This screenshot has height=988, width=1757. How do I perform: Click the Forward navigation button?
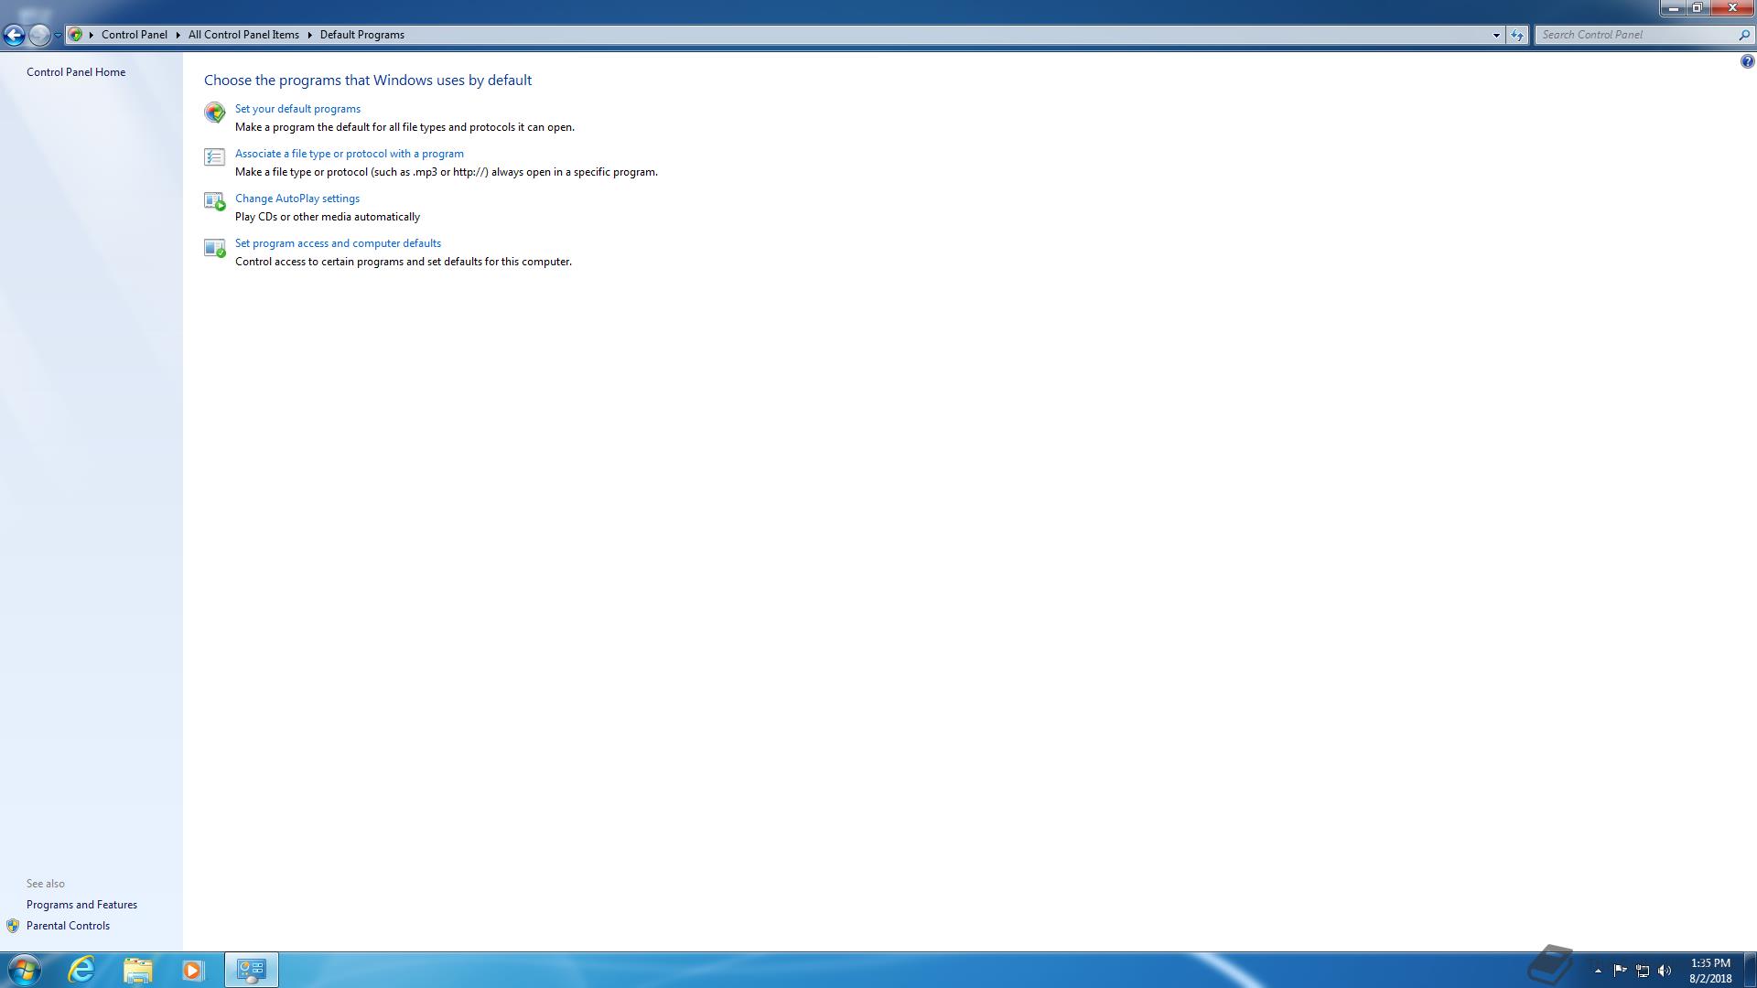pos(38,35)
